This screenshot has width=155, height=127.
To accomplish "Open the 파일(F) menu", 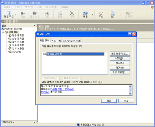I will point(8,7).
